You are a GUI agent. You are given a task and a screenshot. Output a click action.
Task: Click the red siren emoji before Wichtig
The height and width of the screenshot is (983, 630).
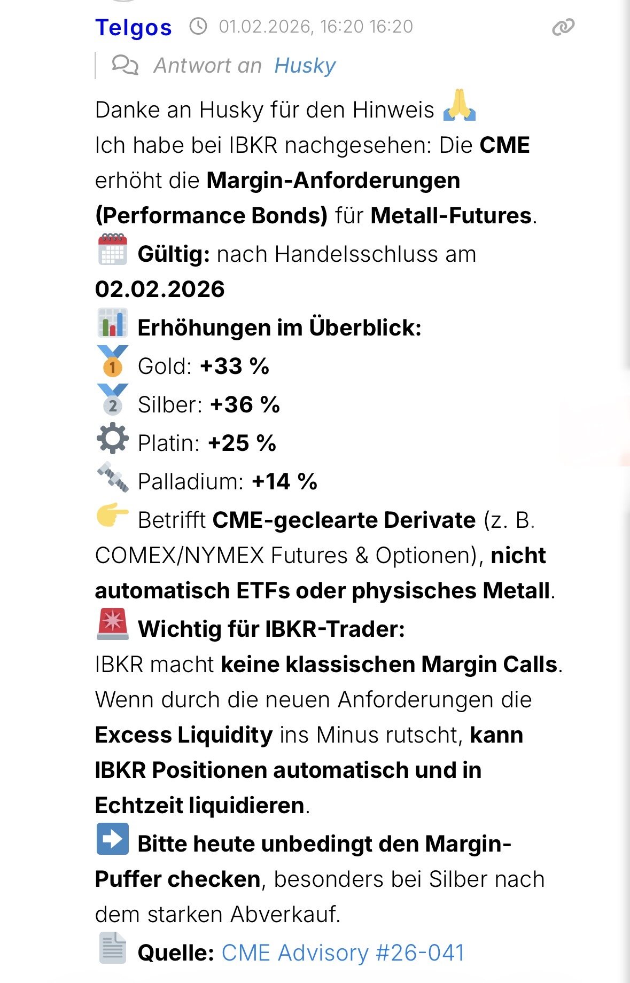click(x=113, y=625)
